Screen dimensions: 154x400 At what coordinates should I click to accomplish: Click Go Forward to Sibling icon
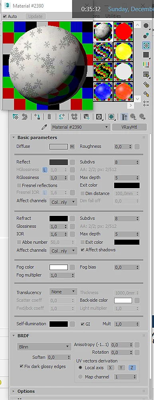click(142, 117)
